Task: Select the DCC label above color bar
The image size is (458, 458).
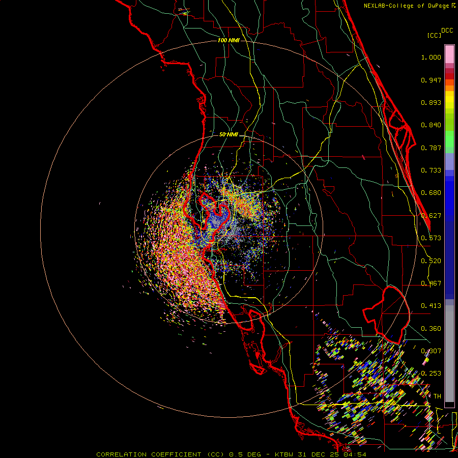Action: pyautogui.click(x=447, y=31)
